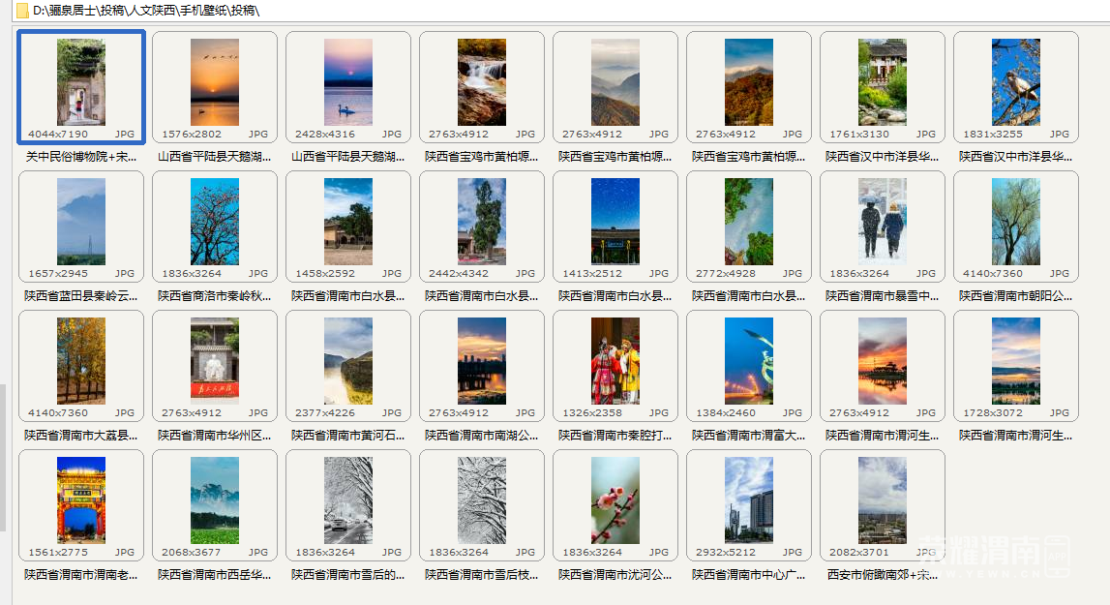This screenshot has height=605, width=1110.
Task: Select the pink plum blossom thumbnail
Action: [615, 500]
